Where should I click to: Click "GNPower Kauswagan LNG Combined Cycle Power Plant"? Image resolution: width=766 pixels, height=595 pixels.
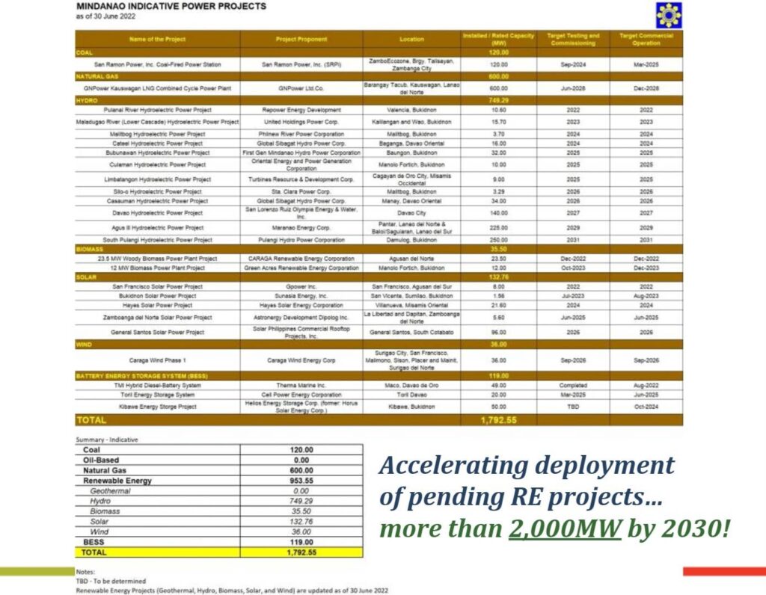[x=157, y=88]
